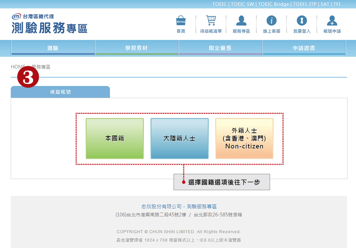Choose the green 本國籍 button
Viewport: 356px width, 248px height.
click(x=115, y=138)
